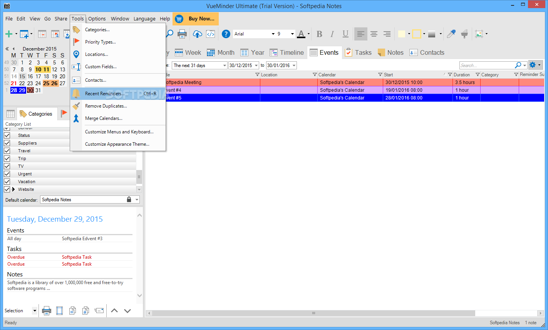Open the Selection print dropdown
This screenshot has height=330, width=548.
click(x=35, y=311)
